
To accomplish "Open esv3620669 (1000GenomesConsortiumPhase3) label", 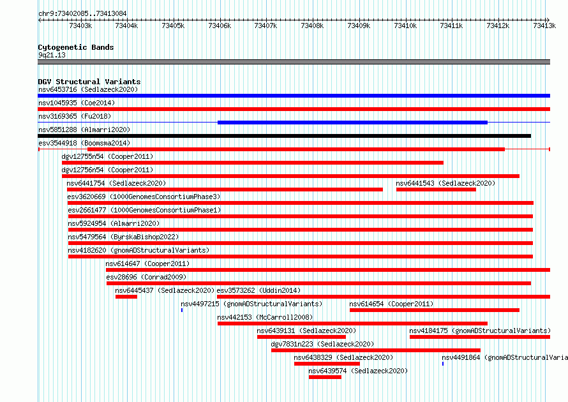I will coord(144,197).
